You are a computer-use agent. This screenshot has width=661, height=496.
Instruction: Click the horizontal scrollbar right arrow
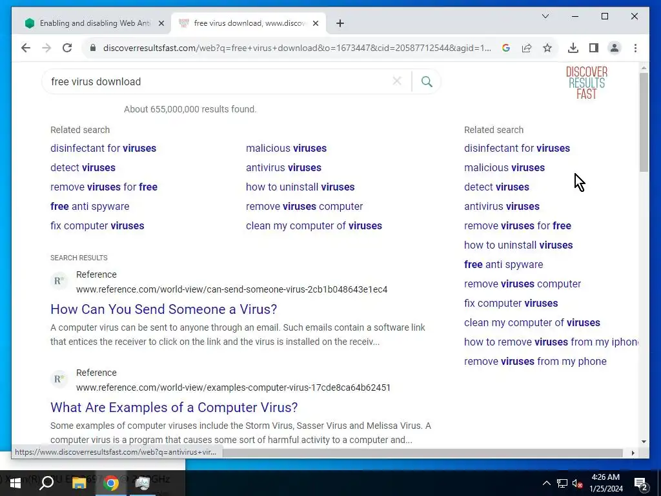pyautogui.click(x=633, y=453)
